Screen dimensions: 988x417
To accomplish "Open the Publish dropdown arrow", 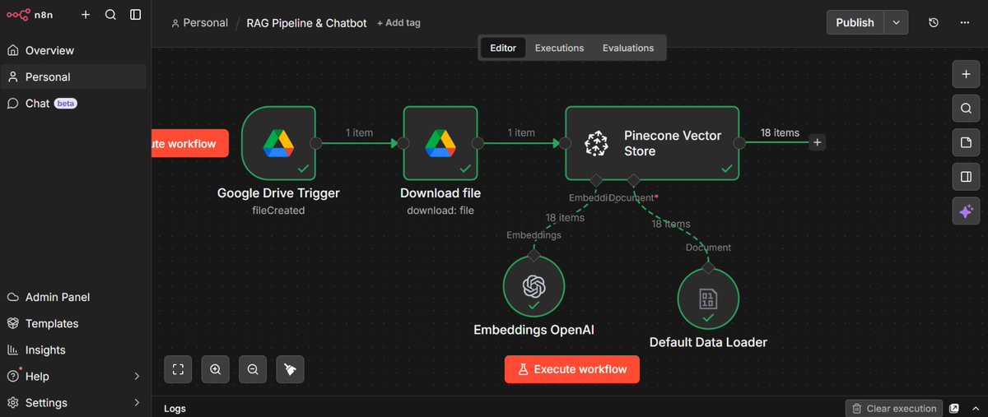I will click(x=896, y=22).
